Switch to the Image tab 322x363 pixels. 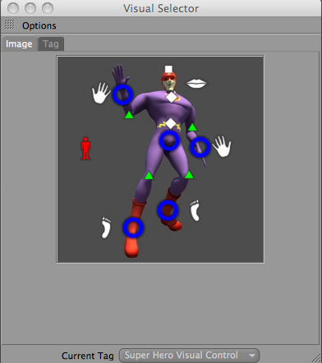pyautogui.click(x=19, y=44)
